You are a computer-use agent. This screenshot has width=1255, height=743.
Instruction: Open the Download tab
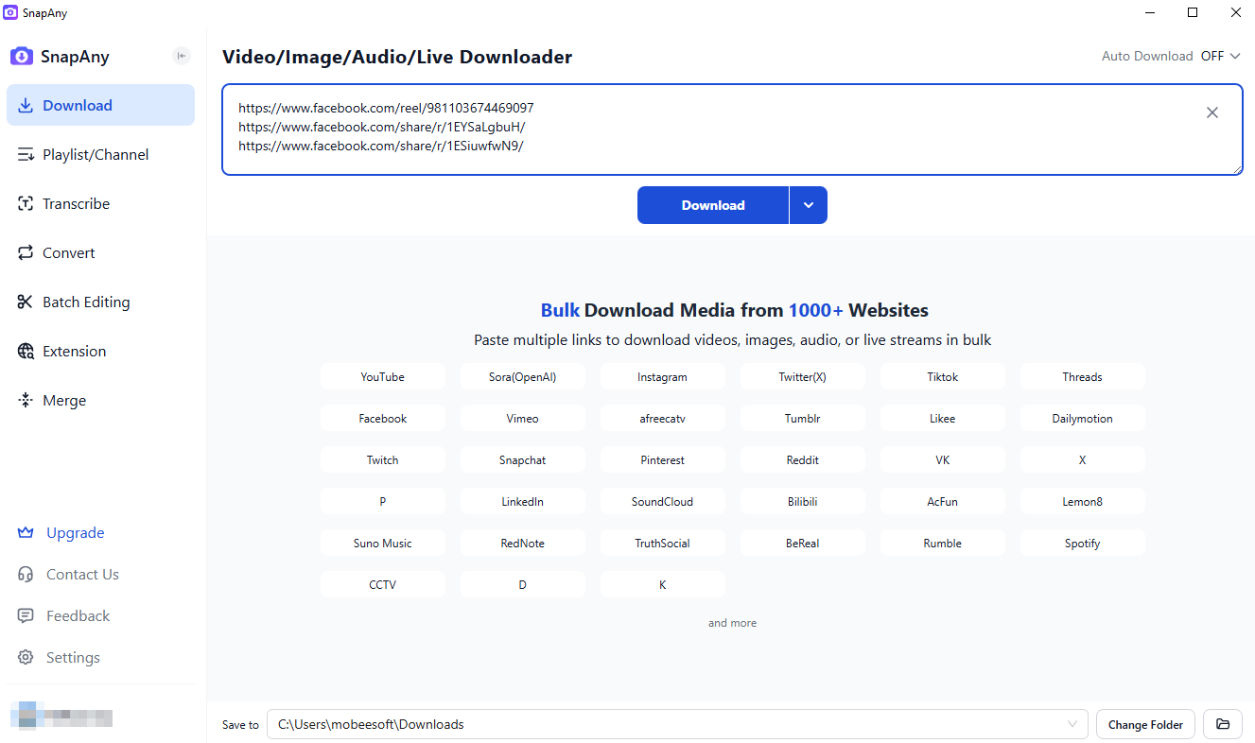[100, 106]
